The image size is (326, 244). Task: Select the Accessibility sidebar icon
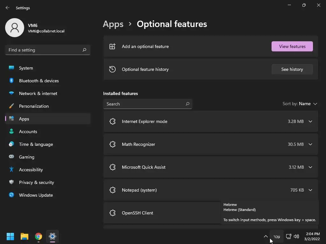pyautogui.click(x=11, y=170)
